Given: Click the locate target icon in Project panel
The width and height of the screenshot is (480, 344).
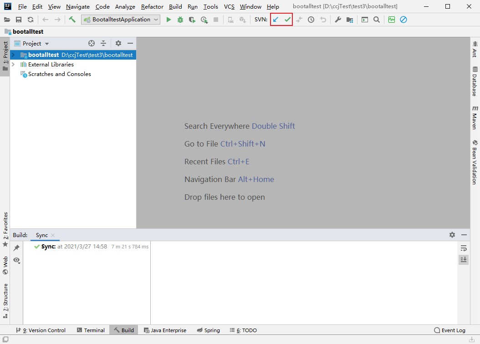Looking at the screenshot, I should [92, 43].
